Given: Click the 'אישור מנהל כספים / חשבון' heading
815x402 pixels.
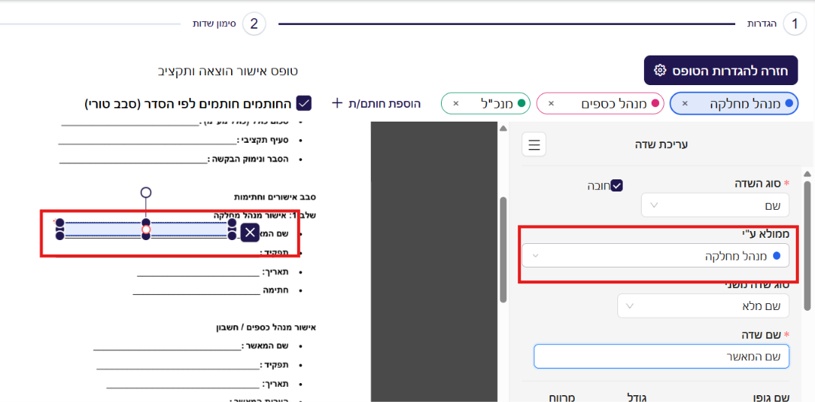Looking at the screenshot, I should pos(266,328).
